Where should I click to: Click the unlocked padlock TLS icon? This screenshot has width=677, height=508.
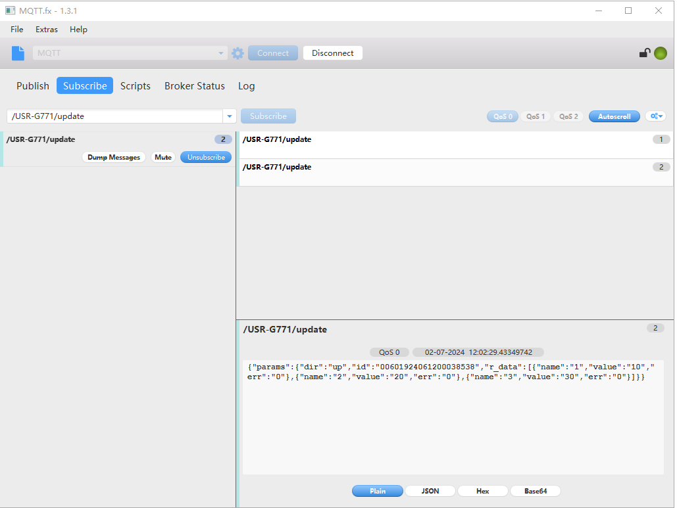pos(645,53)
